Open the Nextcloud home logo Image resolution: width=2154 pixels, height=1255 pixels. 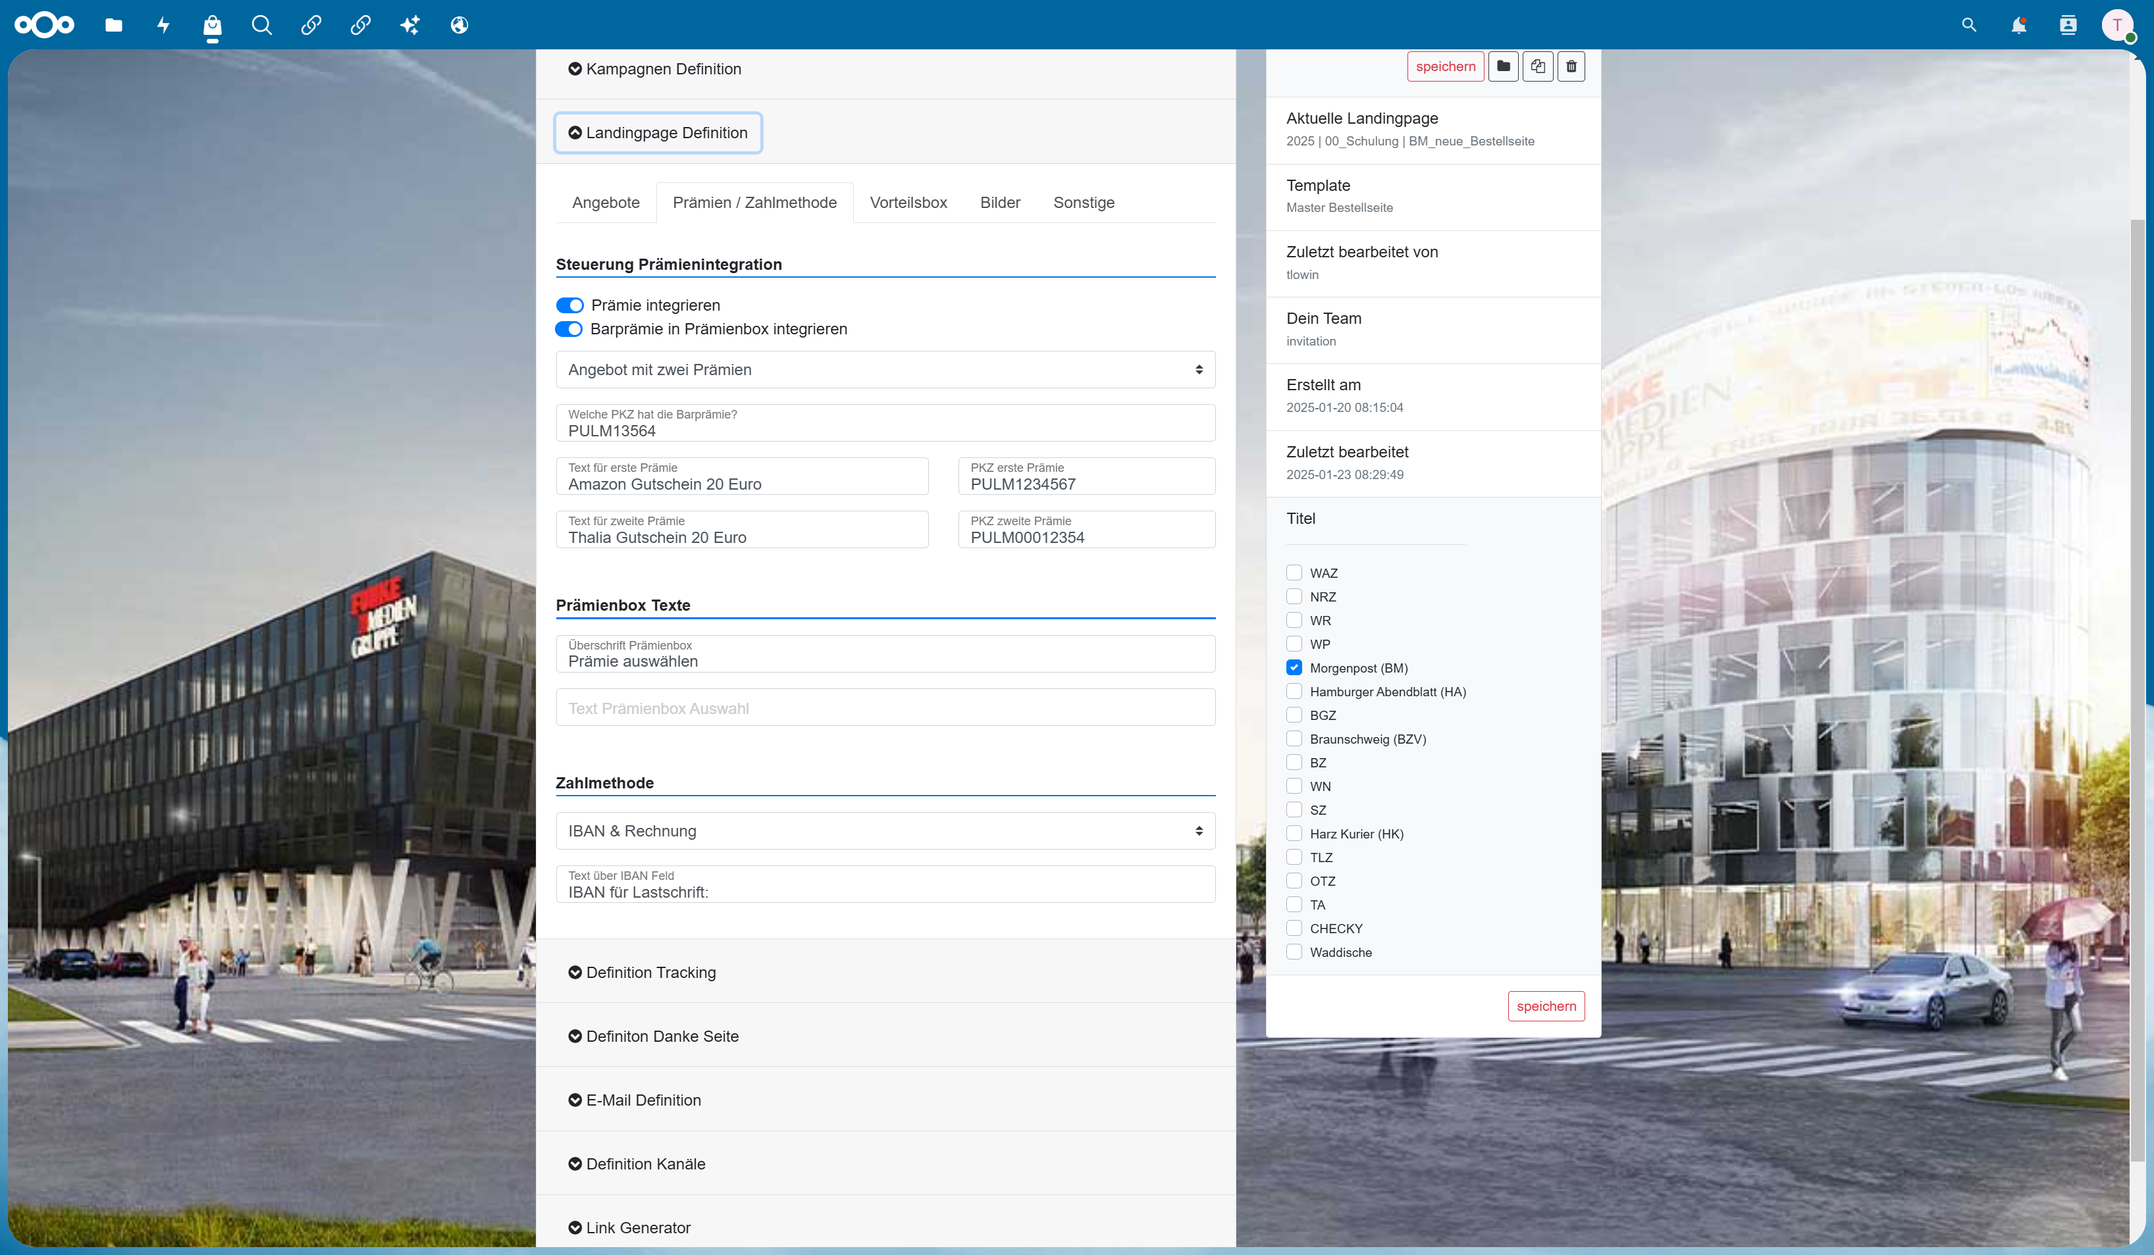(45, 25)
